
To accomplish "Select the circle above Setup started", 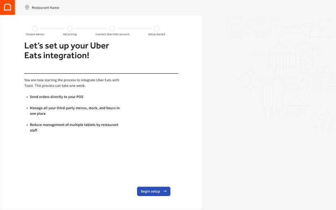I will [x=157, y=28].
